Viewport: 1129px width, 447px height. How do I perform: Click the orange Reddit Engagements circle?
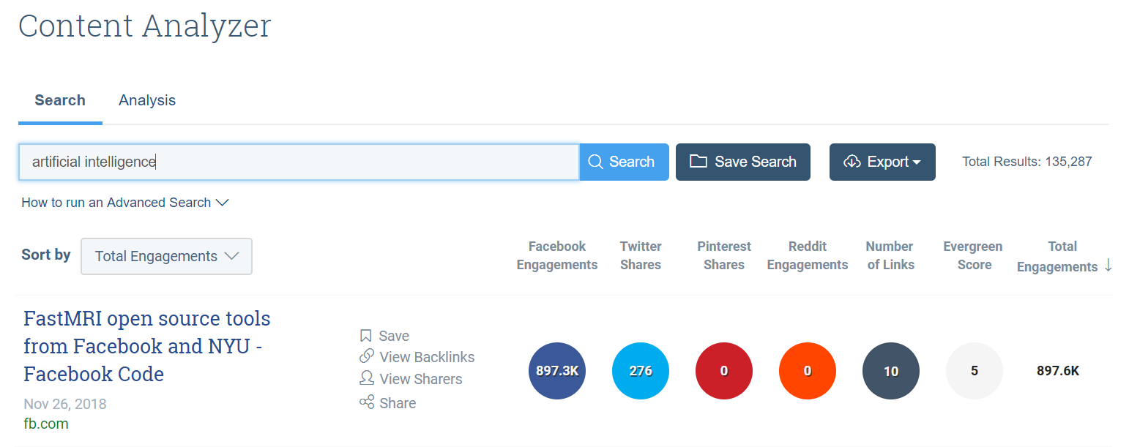(x=808, y=371)
